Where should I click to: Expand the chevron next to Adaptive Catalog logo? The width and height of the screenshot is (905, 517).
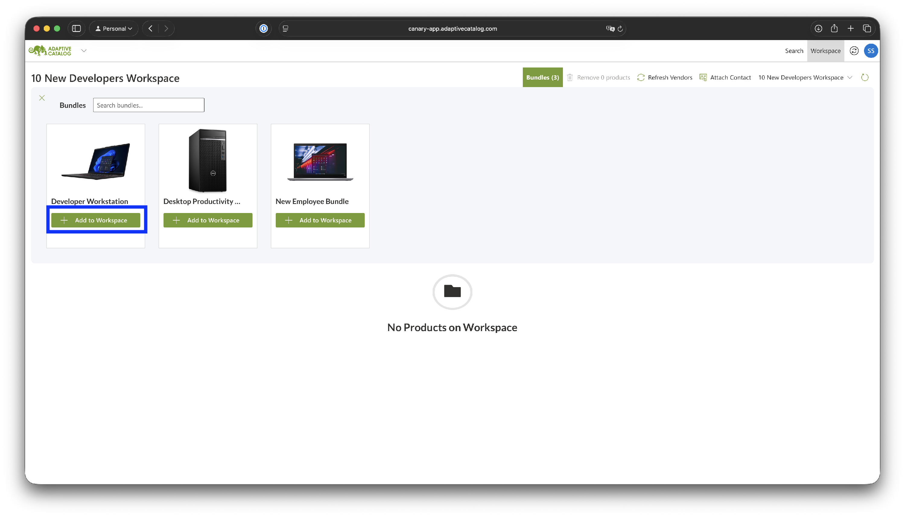tap(84, 51)
